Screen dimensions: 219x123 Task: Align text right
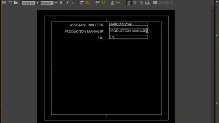click(141, 3)
